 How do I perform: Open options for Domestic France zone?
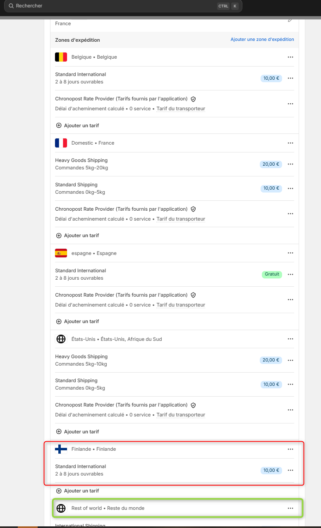click(x=290, y=143)
